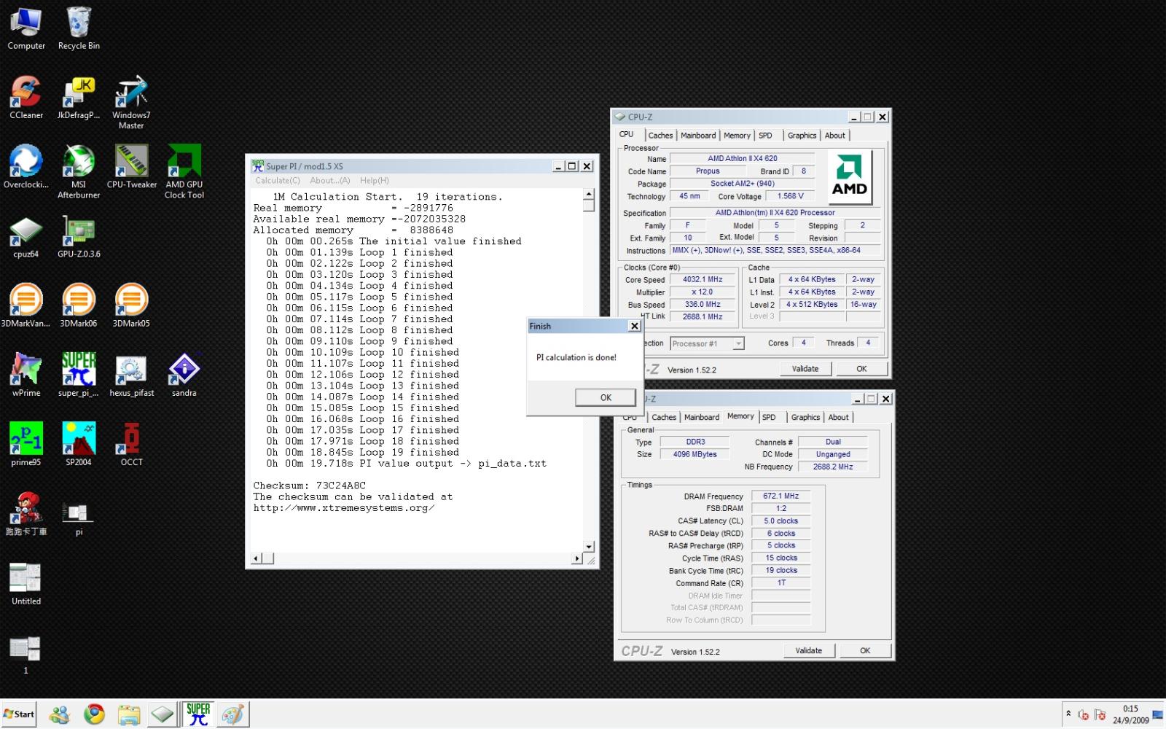
Task: Click the Show desktop tray icon
Action: pos(1157,714)
